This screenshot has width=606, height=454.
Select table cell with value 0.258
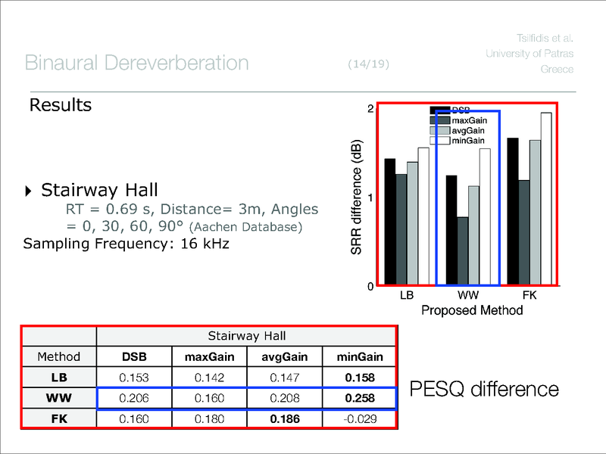click(360, 397)
